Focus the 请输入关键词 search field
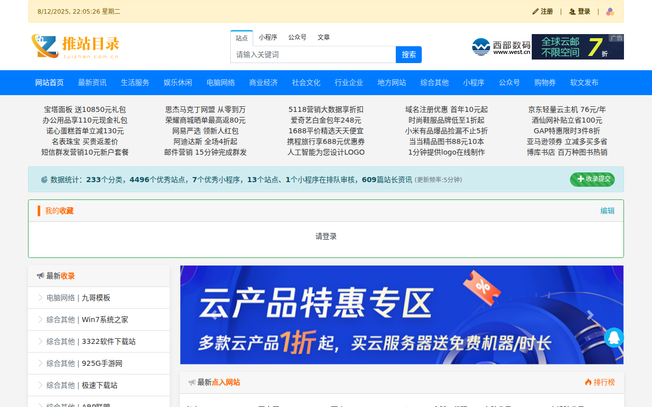This screenshot has width=652, height=407. pos(313,54)
